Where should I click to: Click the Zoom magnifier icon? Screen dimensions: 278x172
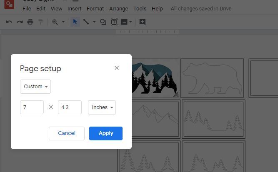[55, 22]
